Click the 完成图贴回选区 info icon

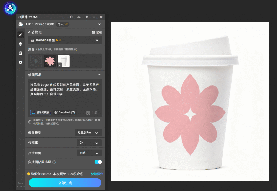54,162
